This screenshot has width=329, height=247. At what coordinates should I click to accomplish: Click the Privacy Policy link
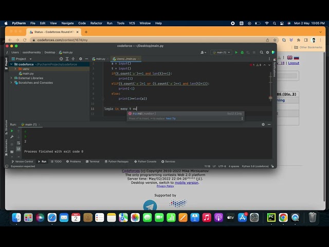point(165,186)
